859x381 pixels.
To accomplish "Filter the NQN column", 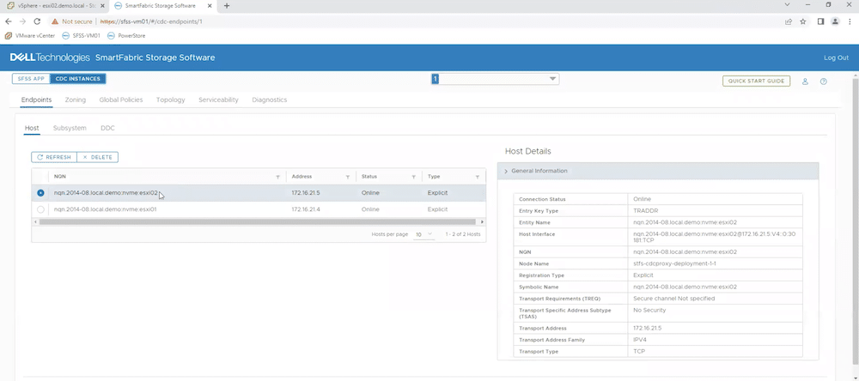I will [277, 178].
